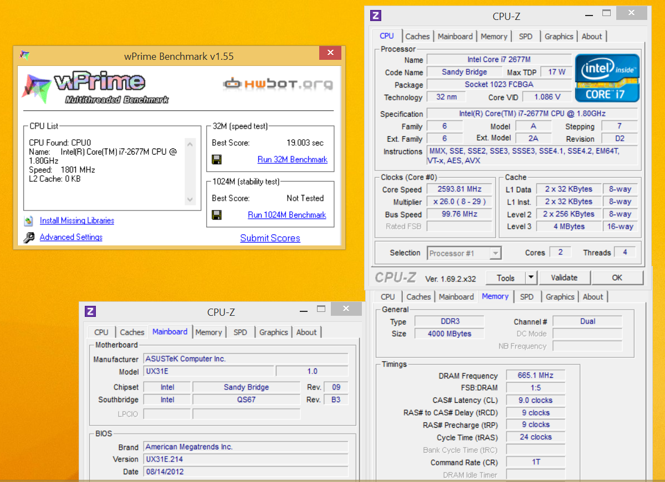Select CPU tab in the Memory tab strip
The width and height of the screenshot is (665, 482).
click(388, 297)
